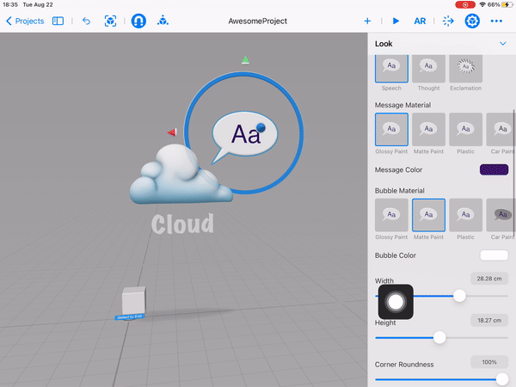Open the Message Color swatch

[494, 169]
